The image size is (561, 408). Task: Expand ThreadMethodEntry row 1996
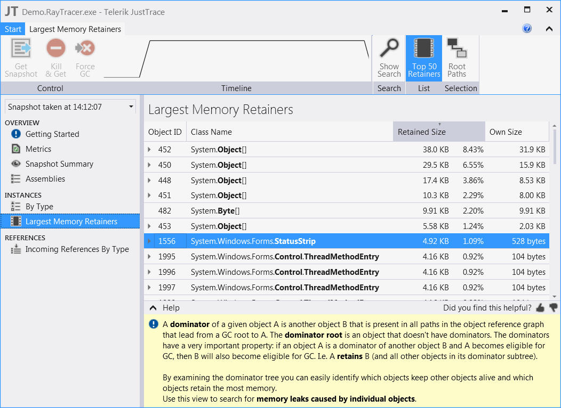[x=149, y=272]
